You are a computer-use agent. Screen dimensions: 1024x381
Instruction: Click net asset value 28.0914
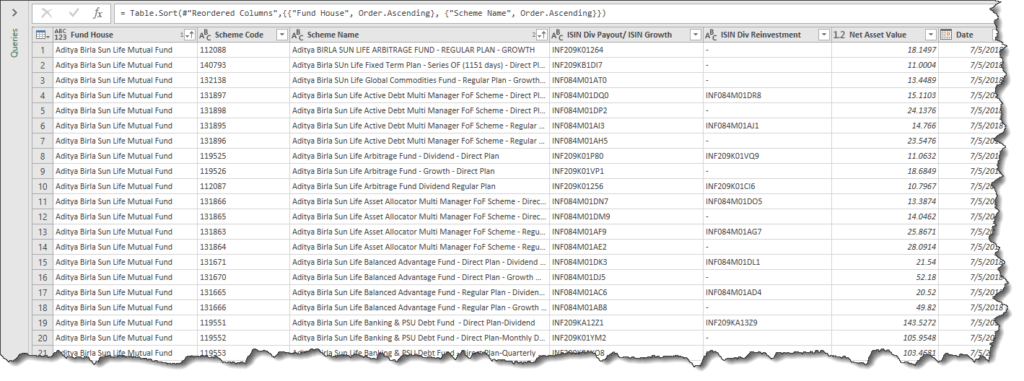885,247
